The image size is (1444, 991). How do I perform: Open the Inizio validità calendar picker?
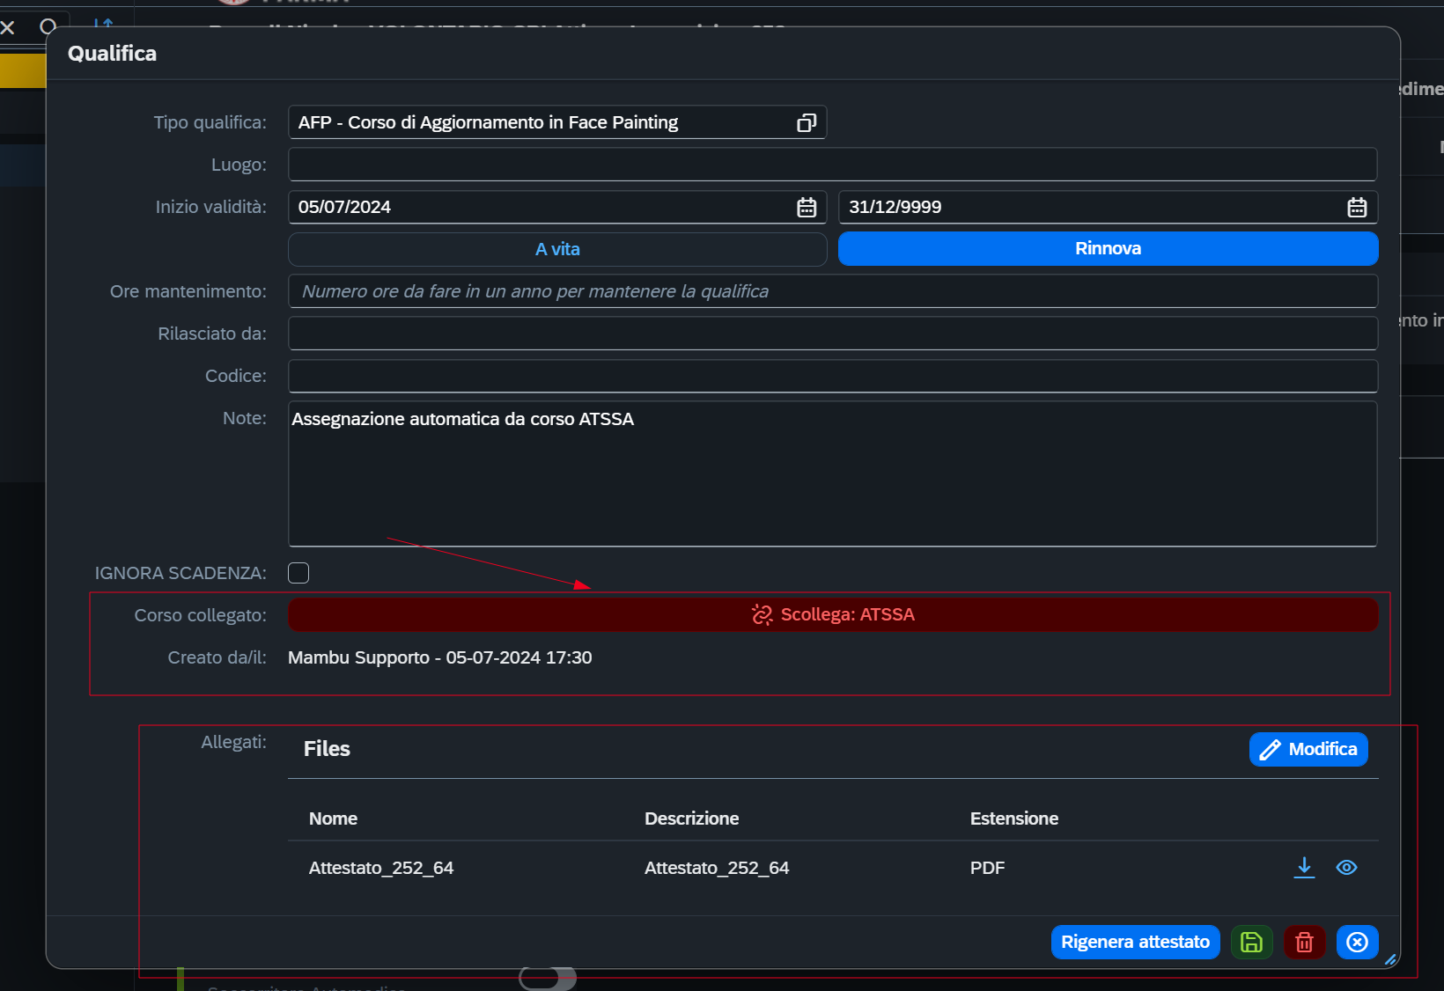[807, 207]
